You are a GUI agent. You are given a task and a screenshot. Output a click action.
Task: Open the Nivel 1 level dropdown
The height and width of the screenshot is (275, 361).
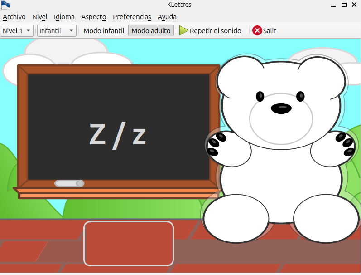coord(17,31)
